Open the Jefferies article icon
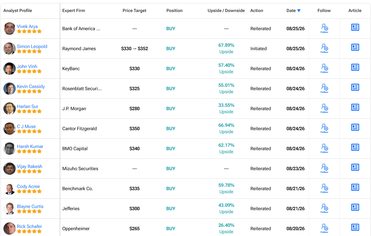The height and width of the screenshot is (236, 371). [355, 207]
